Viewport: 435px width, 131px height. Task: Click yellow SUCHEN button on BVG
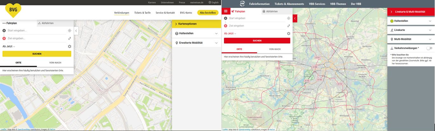(37, 54)
